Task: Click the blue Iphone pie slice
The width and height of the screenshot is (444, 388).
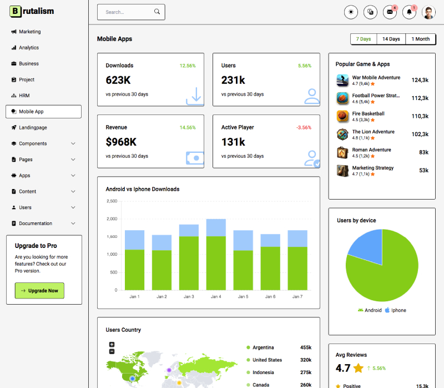Action: point(367,248)
